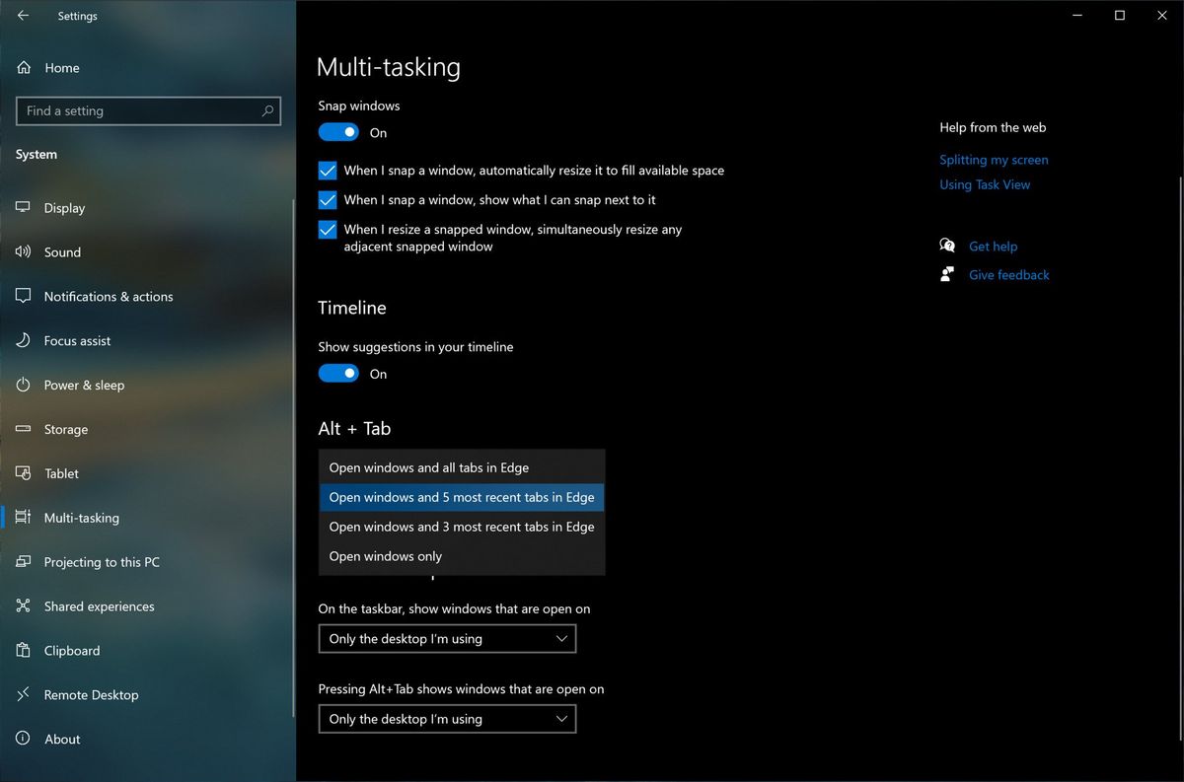Select the Focus assist moon icon

tap(23, 340)
